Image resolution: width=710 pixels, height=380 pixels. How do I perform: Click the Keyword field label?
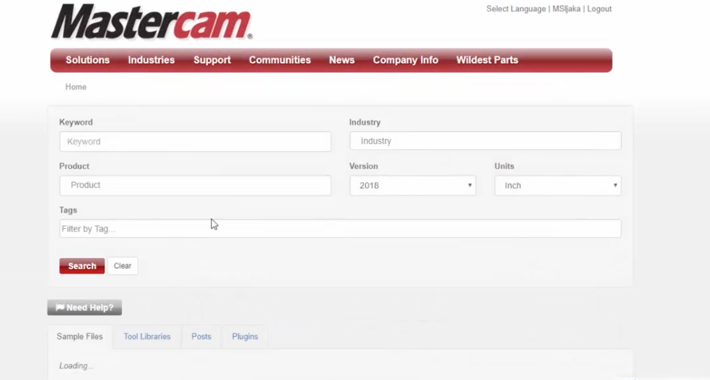(76, 122)
